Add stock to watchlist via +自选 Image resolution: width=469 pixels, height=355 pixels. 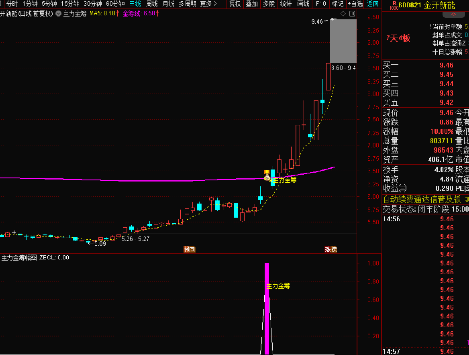point(355,4)
